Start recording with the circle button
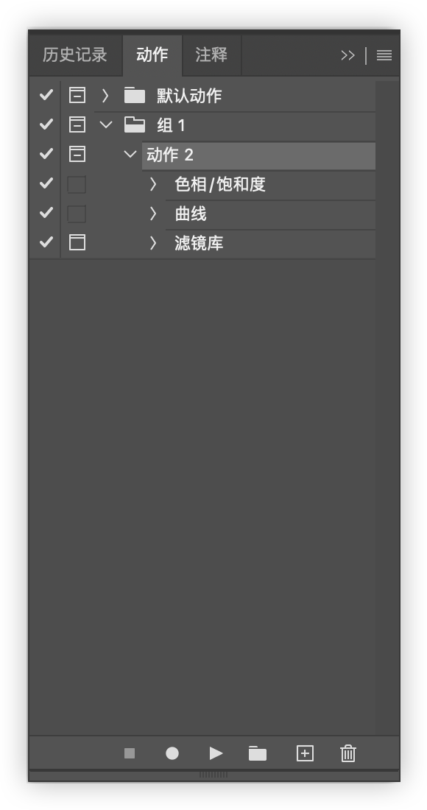 tap(172, 753)
